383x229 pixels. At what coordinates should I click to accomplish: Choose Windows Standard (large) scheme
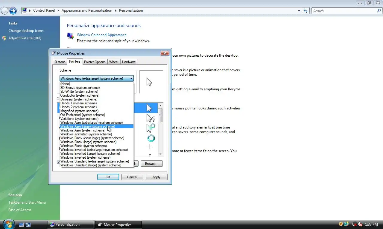(97, 165)
